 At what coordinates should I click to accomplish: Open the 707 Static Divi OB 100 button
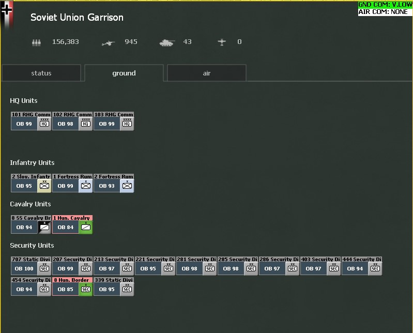24,269
